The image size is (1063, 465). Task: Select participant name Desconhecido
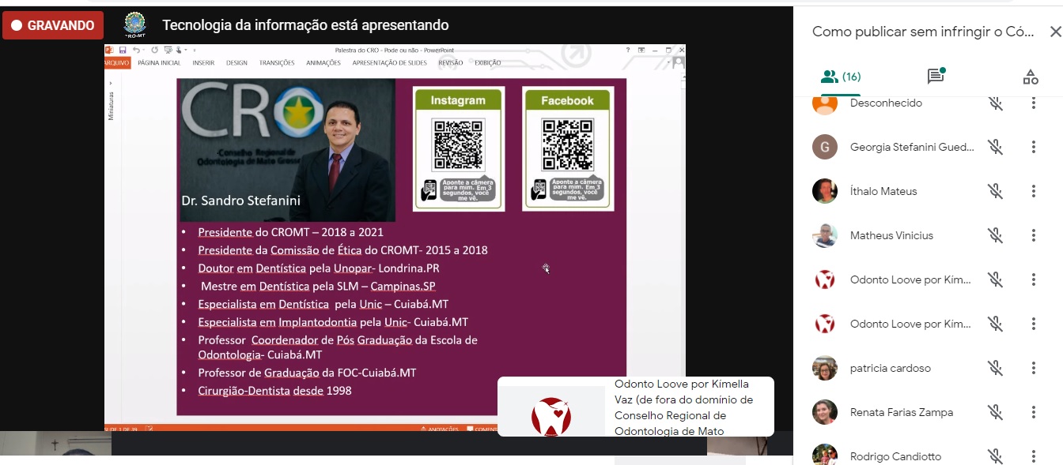(886, 103)
